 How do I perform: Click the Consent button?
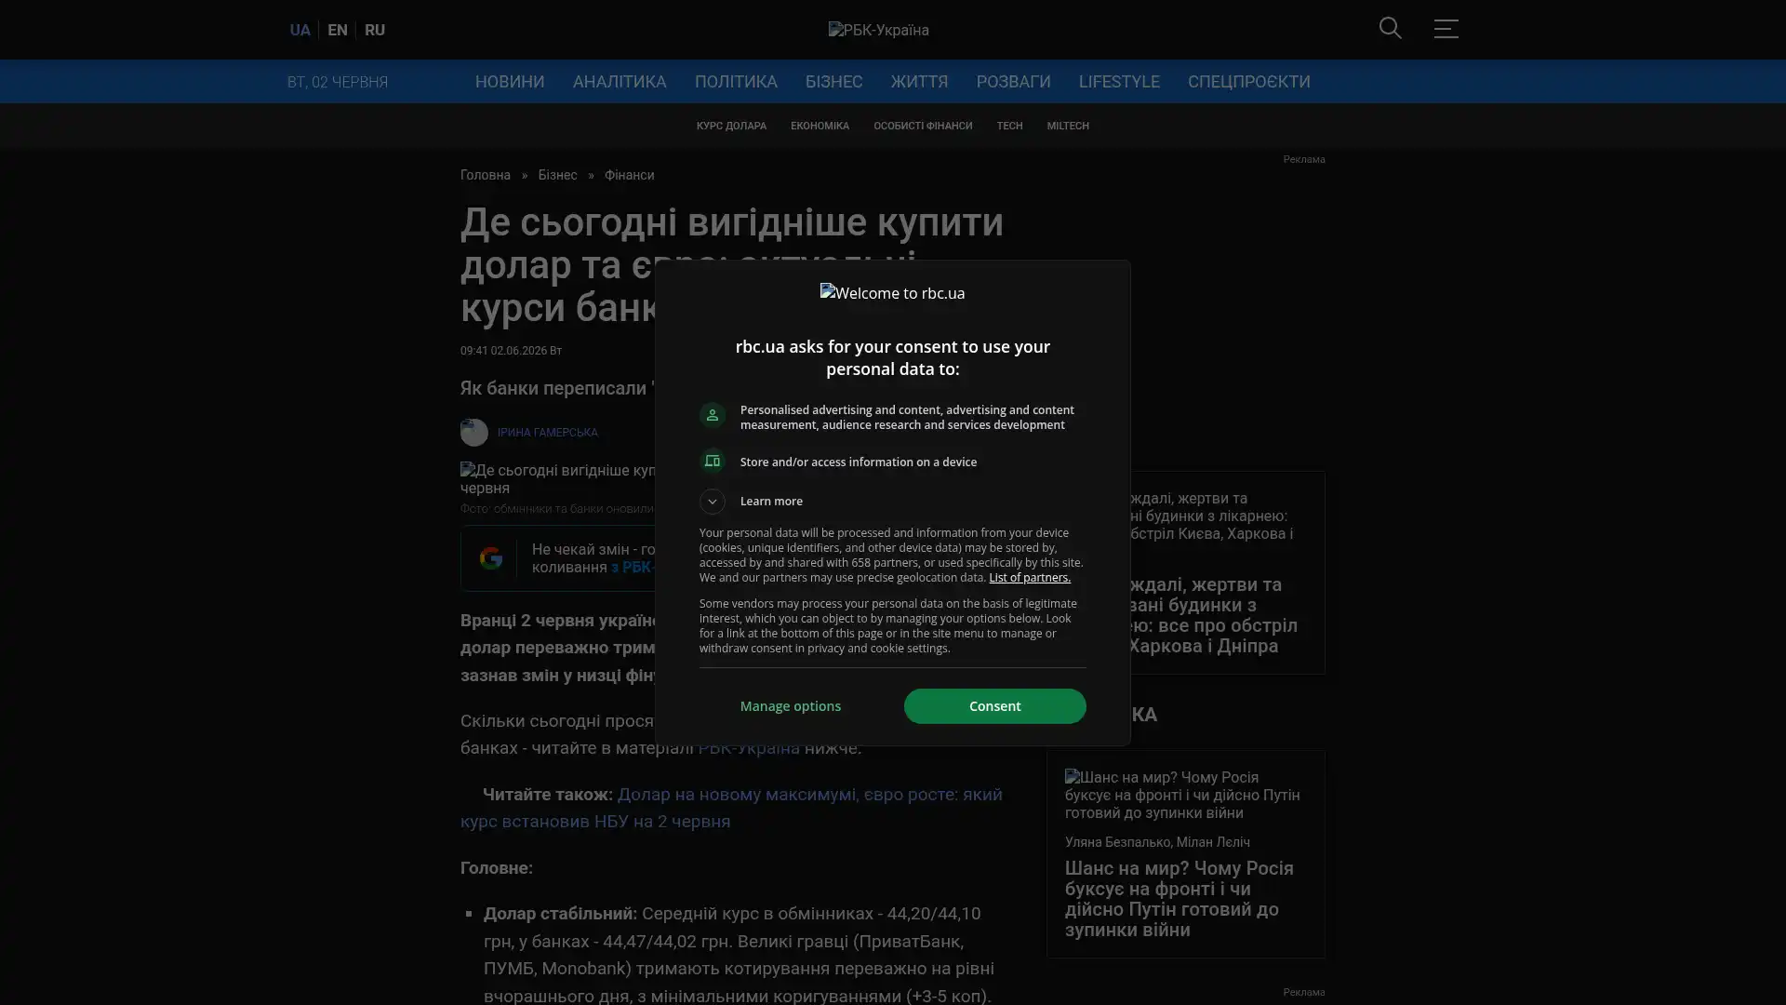[994, 706]
